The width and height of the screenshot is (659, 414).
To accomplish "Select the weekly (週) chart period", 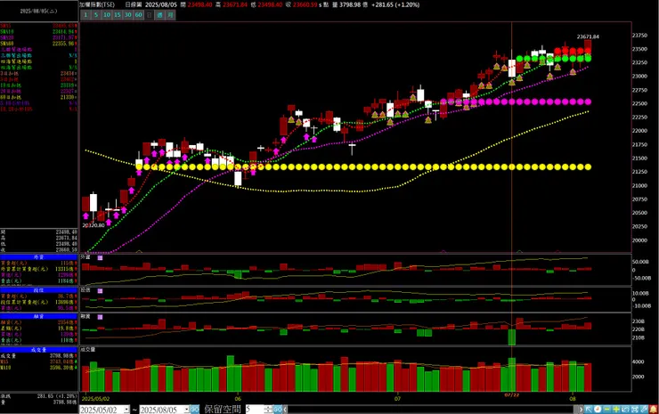I will 159,15.
